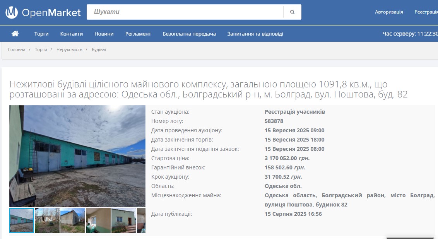Show the third thumbnail of gray building

[73, 220]
